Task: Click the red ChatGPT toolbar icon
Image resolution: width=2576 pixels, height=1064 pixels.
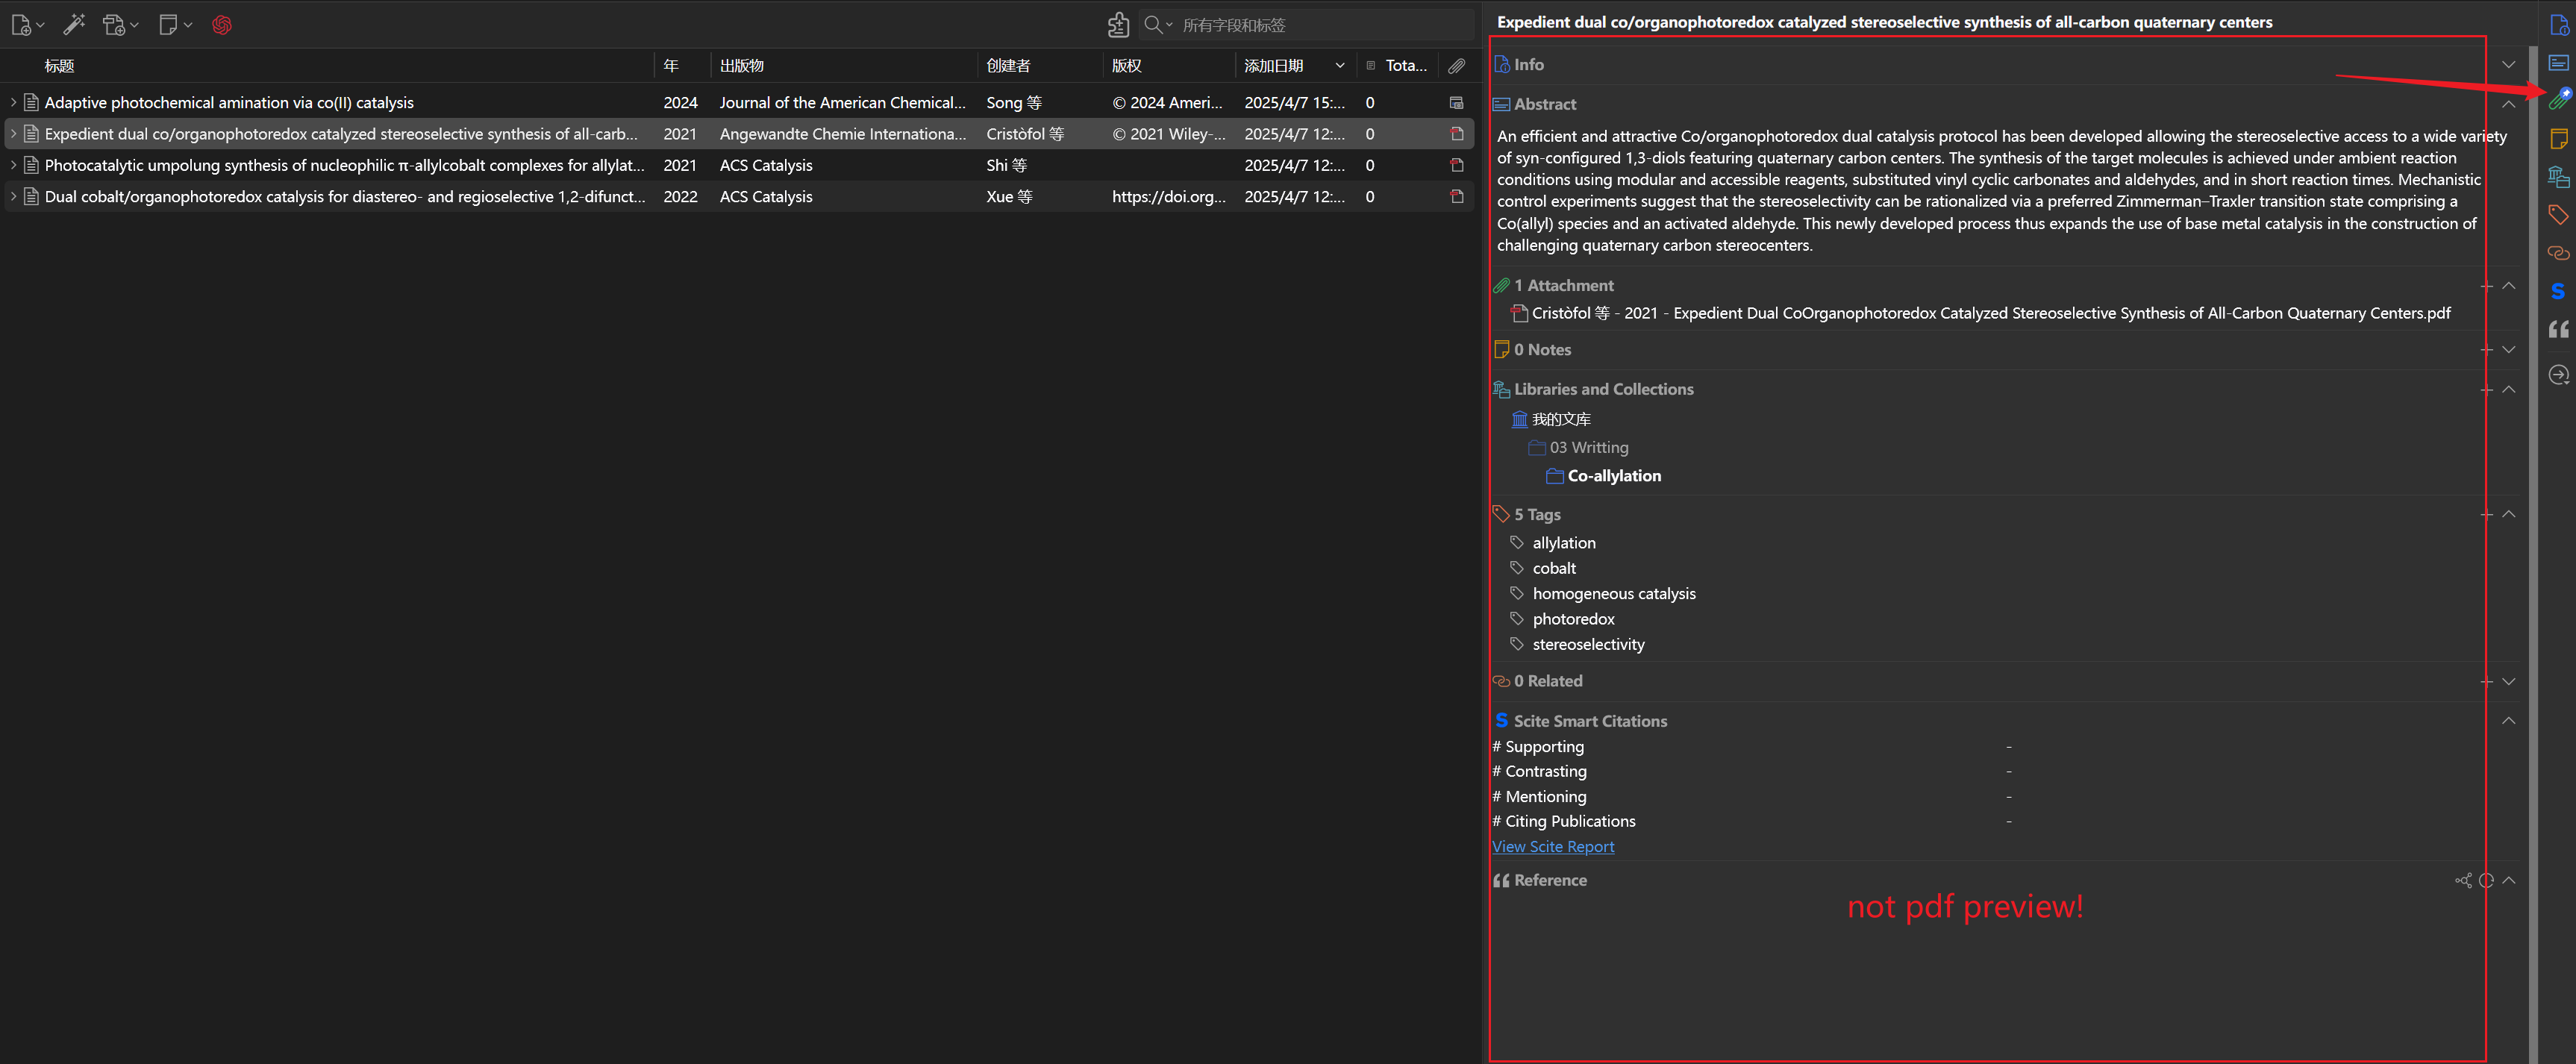Action: [x=222, y=25]
